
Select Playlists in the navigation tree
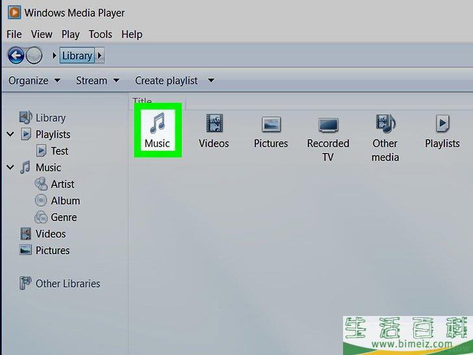click(x=53, y=135)
